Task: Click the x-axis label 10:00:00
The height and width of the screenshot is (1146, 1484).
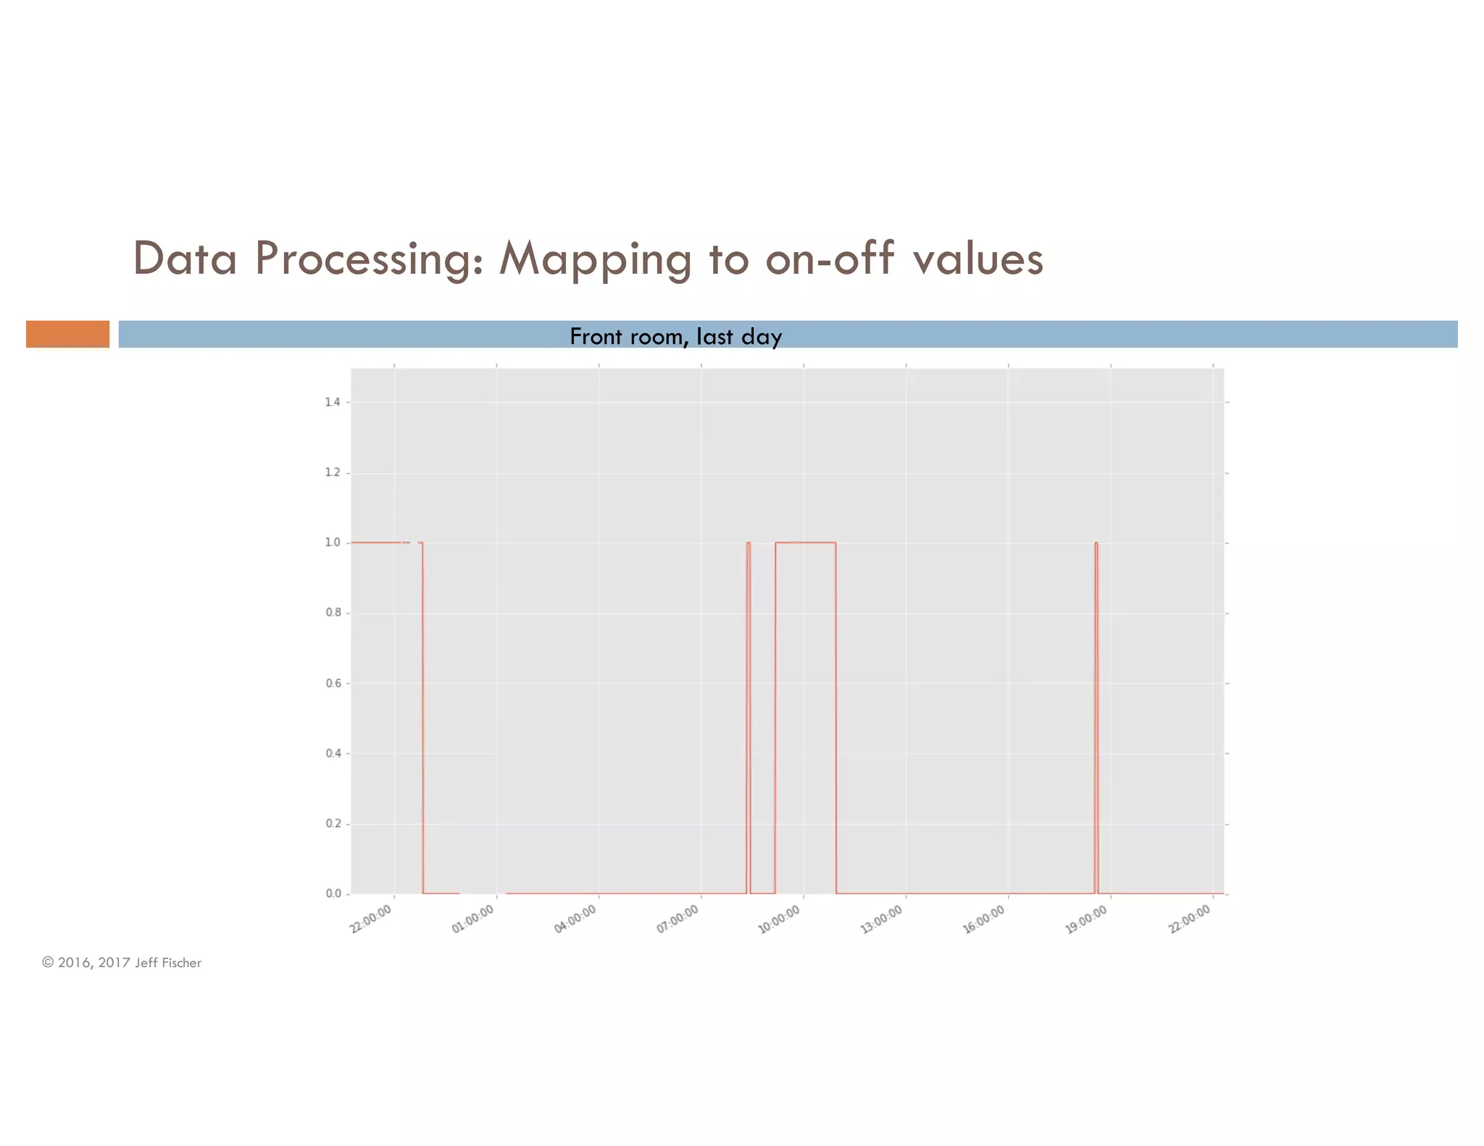Action: 780,919
